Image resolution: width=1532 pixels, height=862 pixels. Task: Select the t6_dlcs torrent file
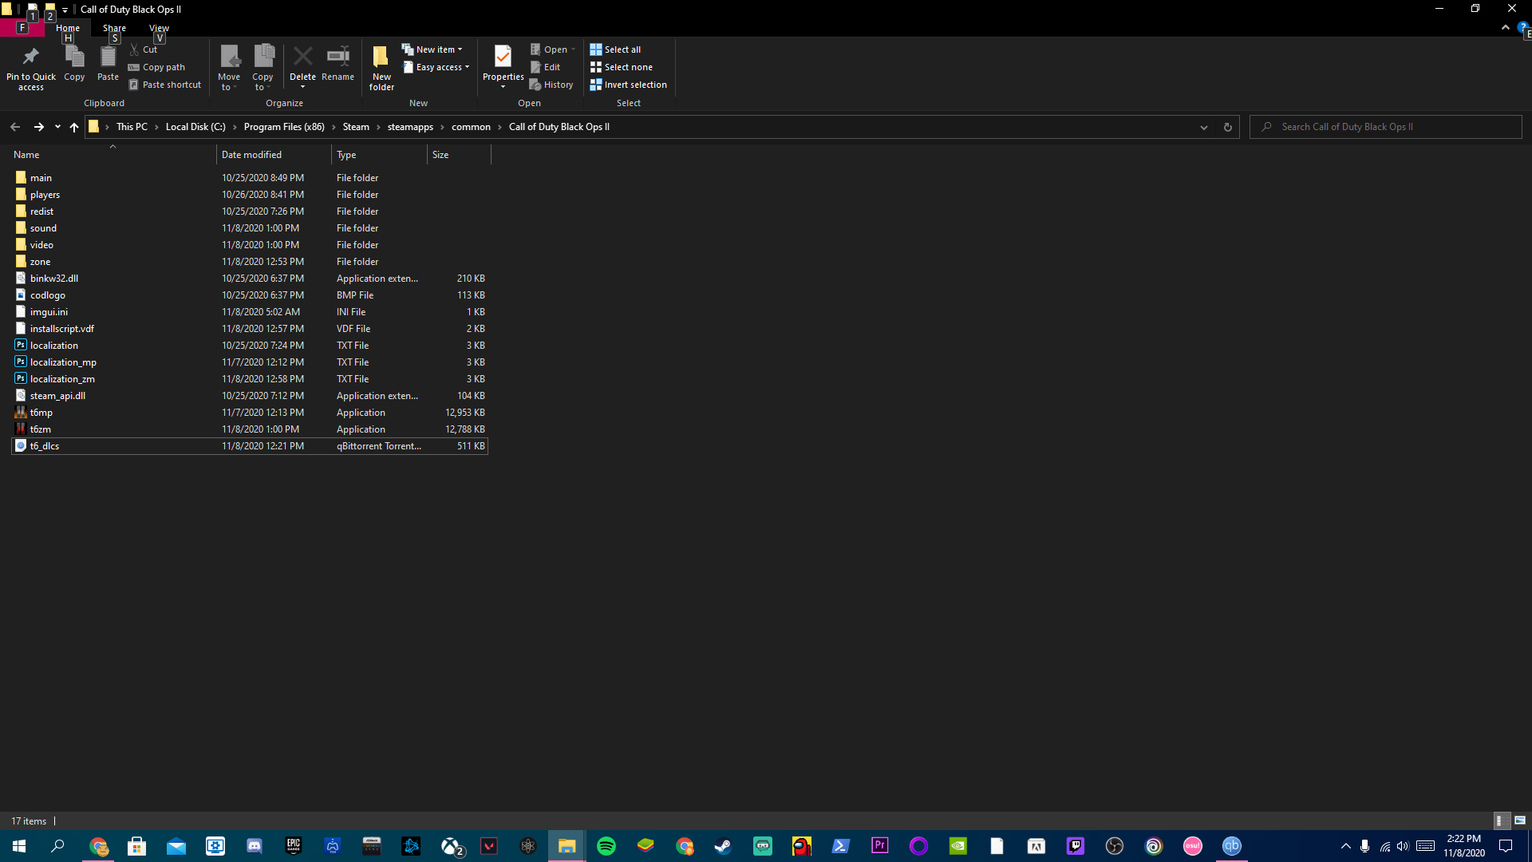pyautogui.click(x=250, y=446)
